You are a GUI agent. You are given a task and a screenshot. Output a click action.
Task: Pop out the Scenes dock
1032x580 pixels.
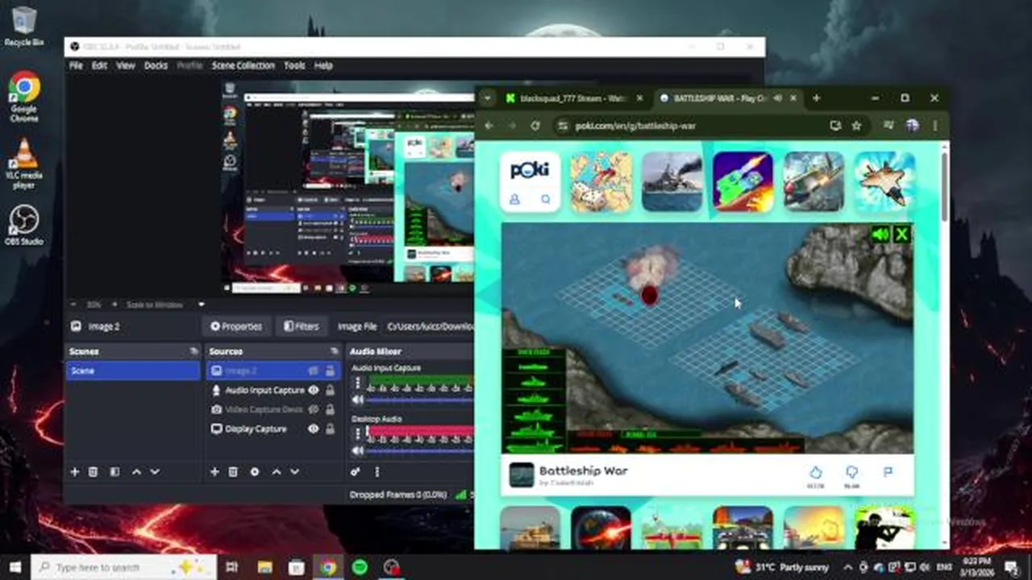click(x=193, y=351)
